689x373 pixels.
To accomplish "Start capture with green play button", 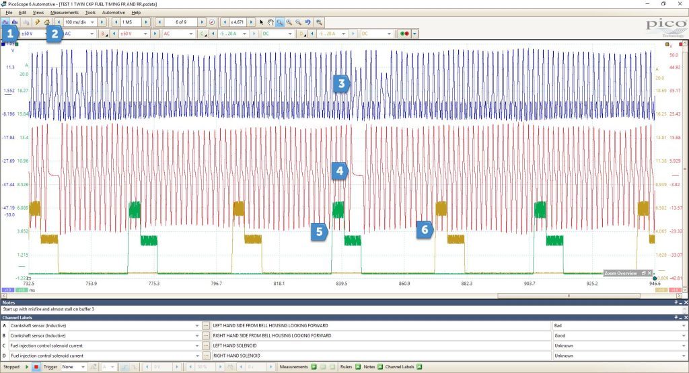I will 27,367.
